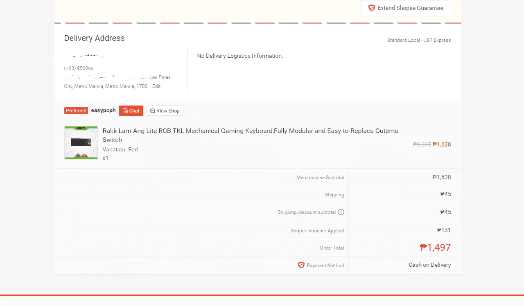
Task: Click the Order Total amount ₱1,497
Action: [435, 248]
